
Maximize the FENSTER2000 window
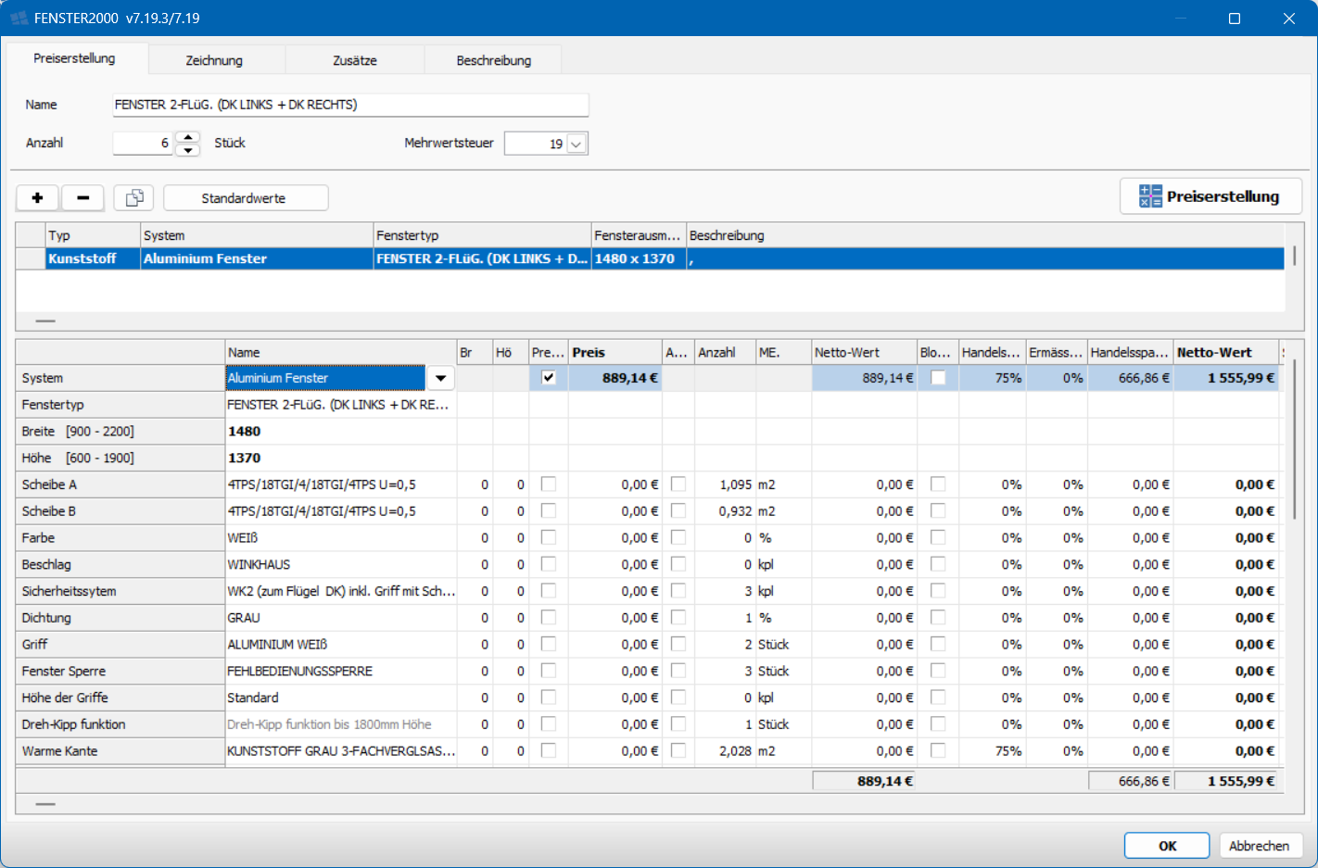tap(1235, 19)
